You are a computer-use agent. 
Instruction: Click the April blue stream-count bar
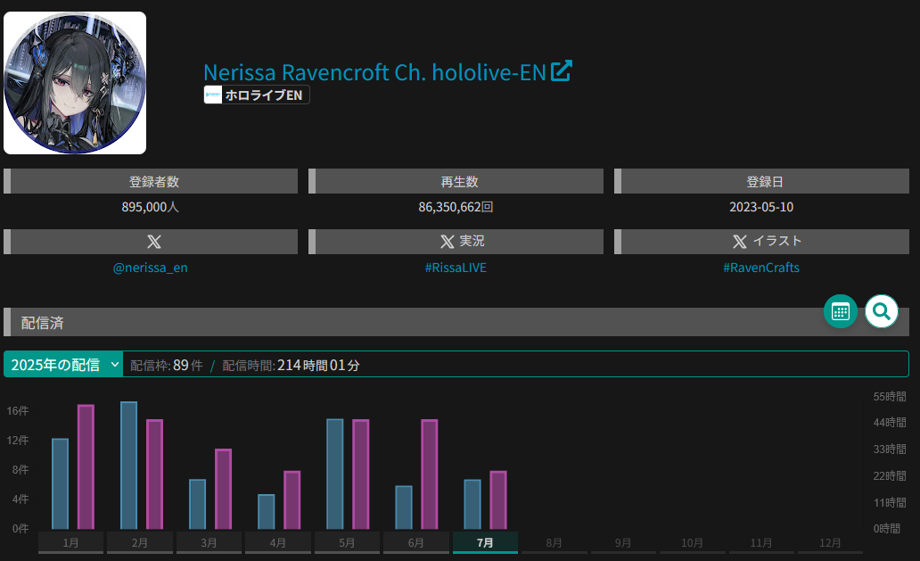(x=267, y=512)
